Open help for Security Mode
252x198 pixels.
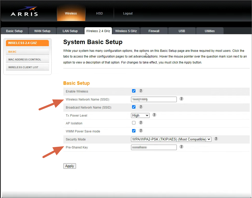pyautogui.click(x=216, y=139)
